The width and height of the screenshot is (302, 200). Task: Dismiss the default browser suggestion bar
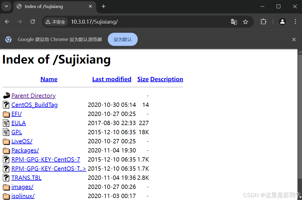[294, 40]
